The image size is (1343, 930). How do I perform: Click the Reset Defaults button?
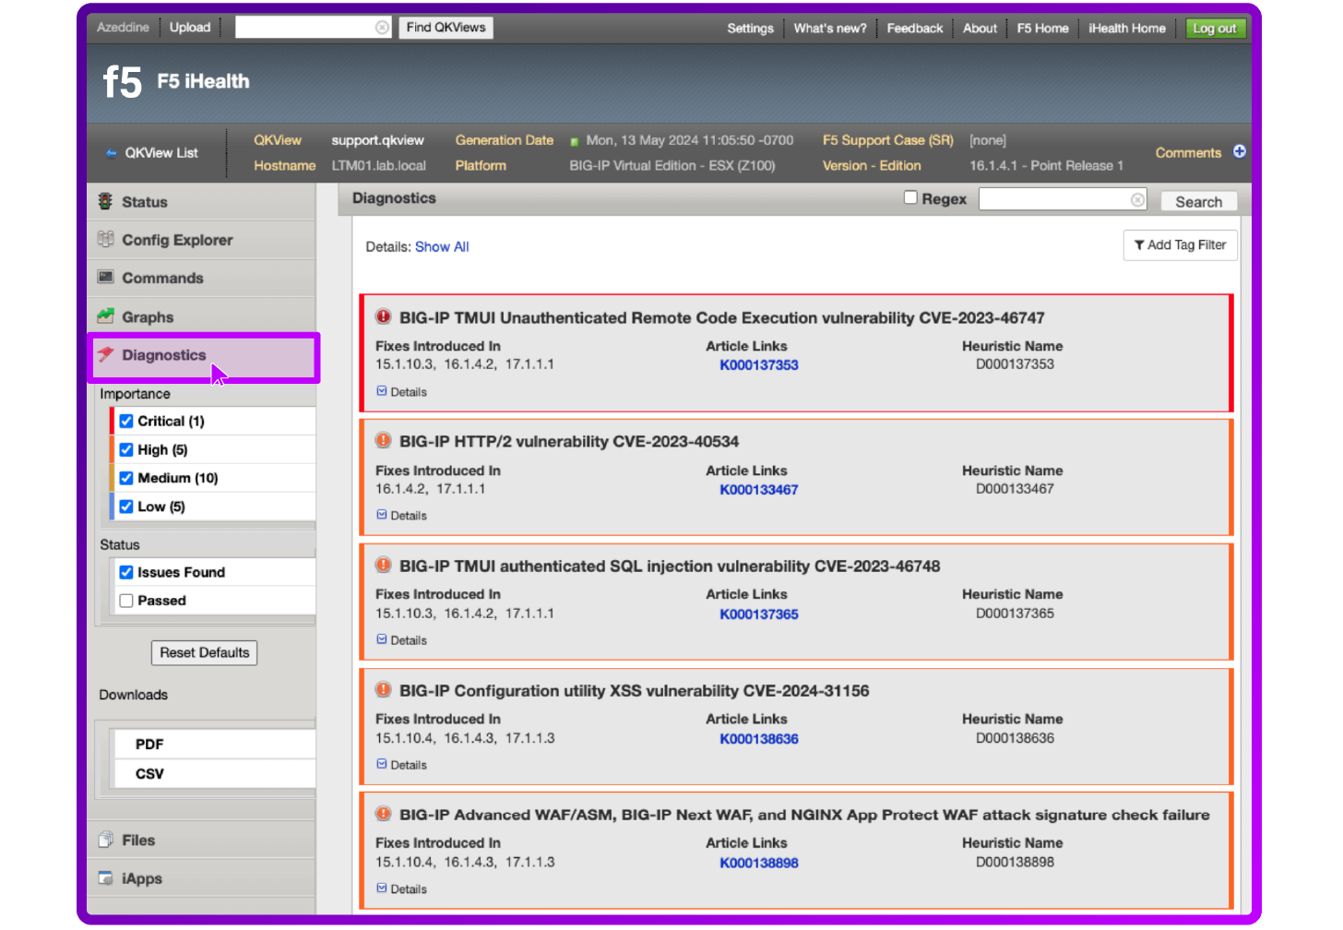click(205, 652)
